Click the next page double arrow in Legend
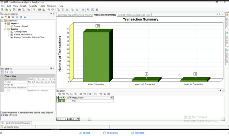The width and height of the screenshot is (229, 136). point(68,119)
